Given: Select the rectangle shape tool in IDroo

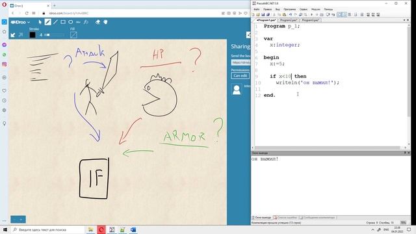Looking at the screenshot, I should (x=63, y=22).
